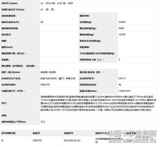Click the 燃料种类 label

tap(85, 16)
